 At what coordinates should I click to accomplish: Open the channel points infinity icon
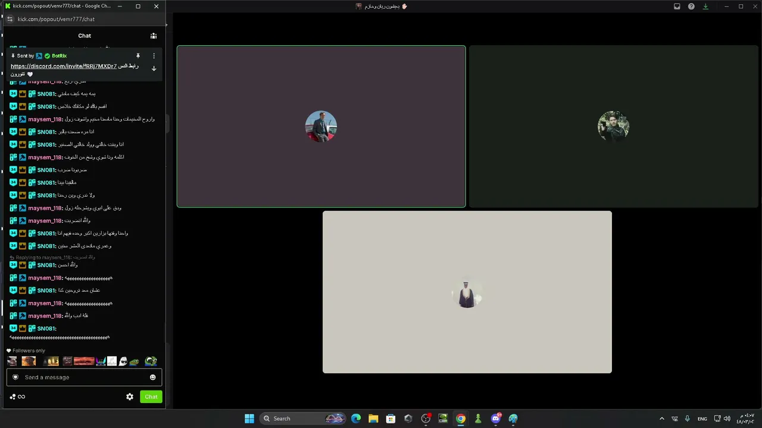[21, 396]
